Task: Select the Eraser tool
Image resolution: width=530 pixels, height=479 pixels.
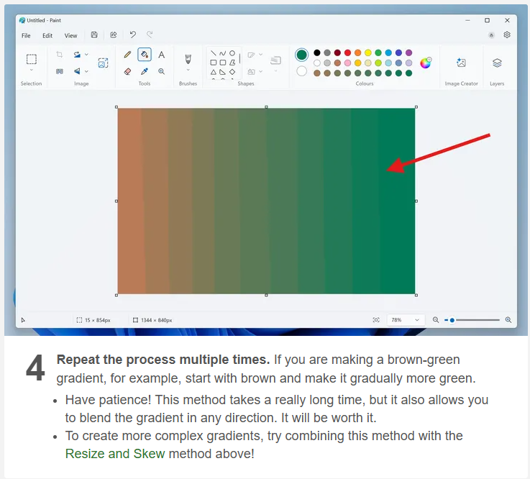Action: pyautogui.click(x=127, y=71)
